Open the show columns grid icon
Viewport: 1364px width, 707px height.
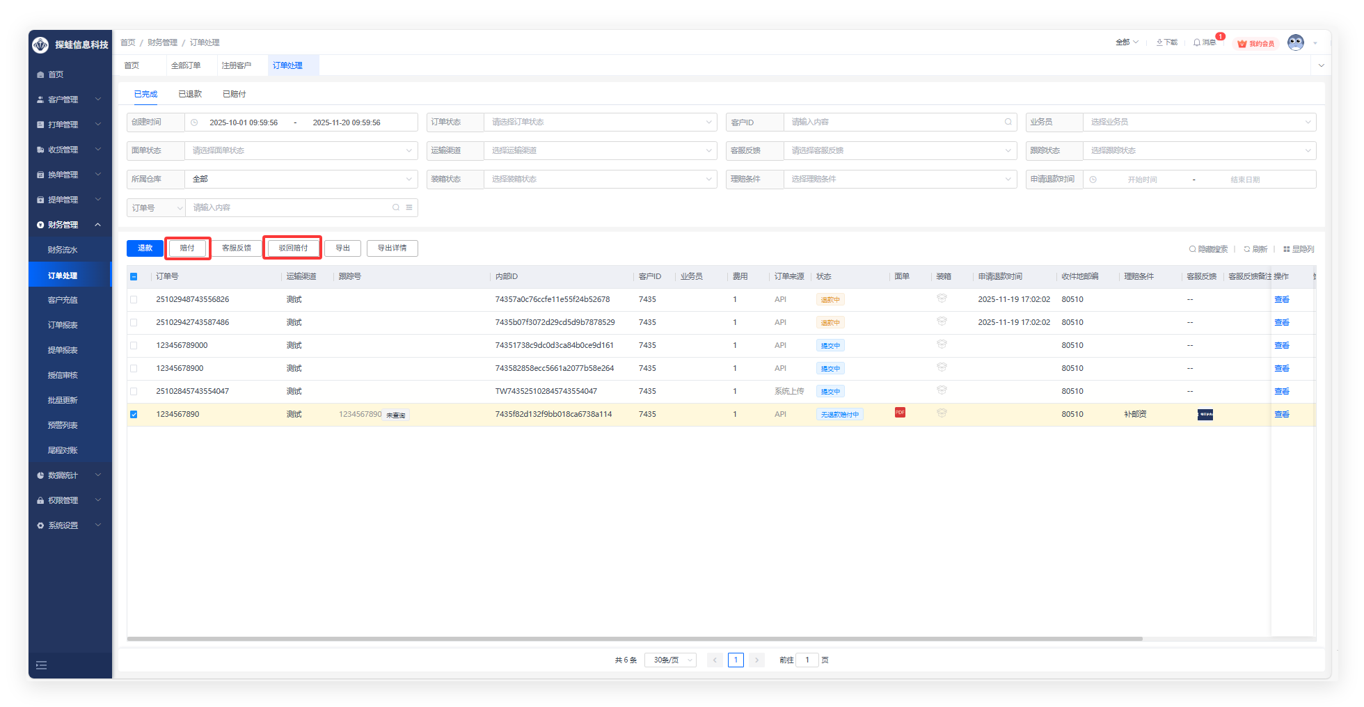1287,249
